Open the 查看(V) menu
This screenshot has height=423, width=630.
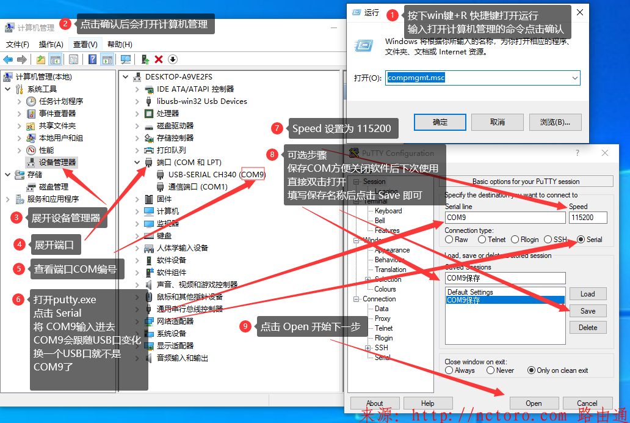click(85, 44)
